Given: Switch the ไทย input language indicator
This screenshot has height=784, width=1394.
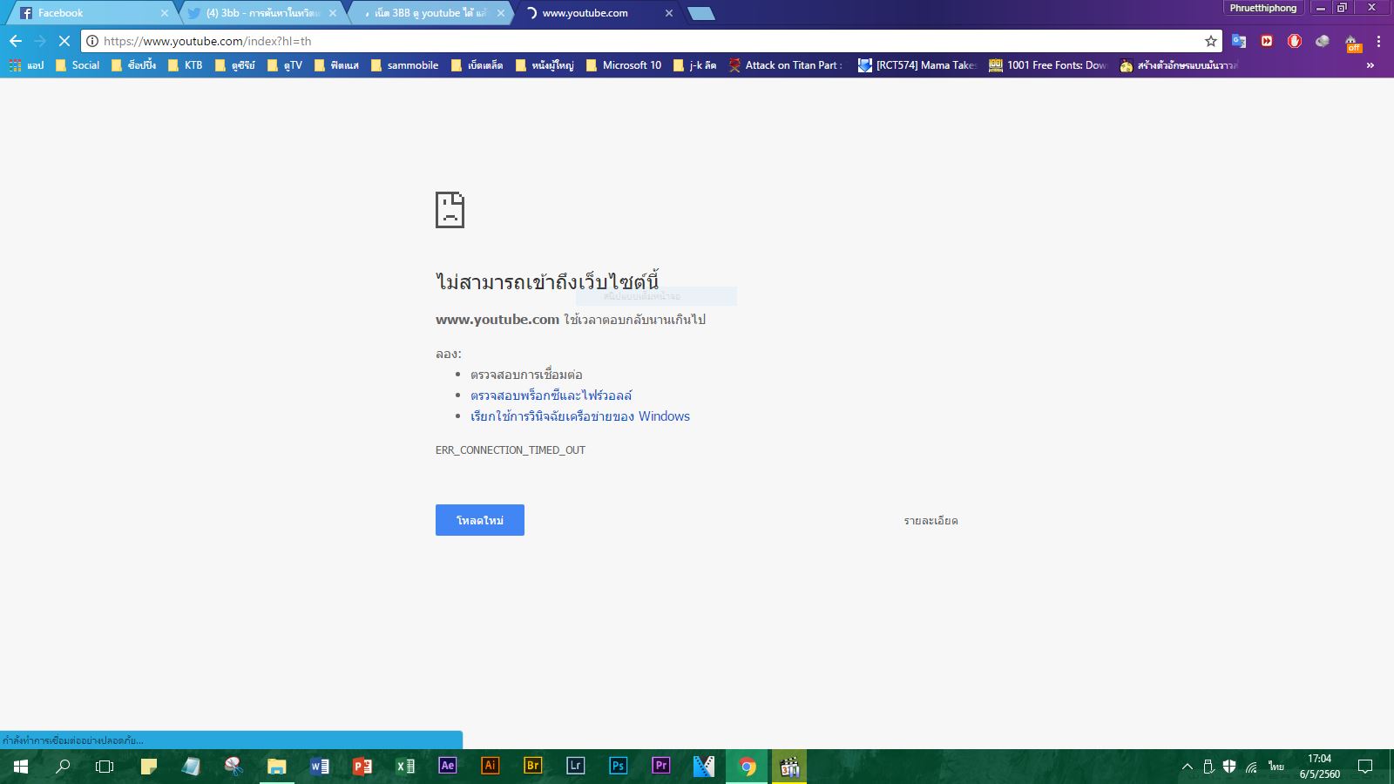Looking at the screenshot, I should [x=1276, y=767].
